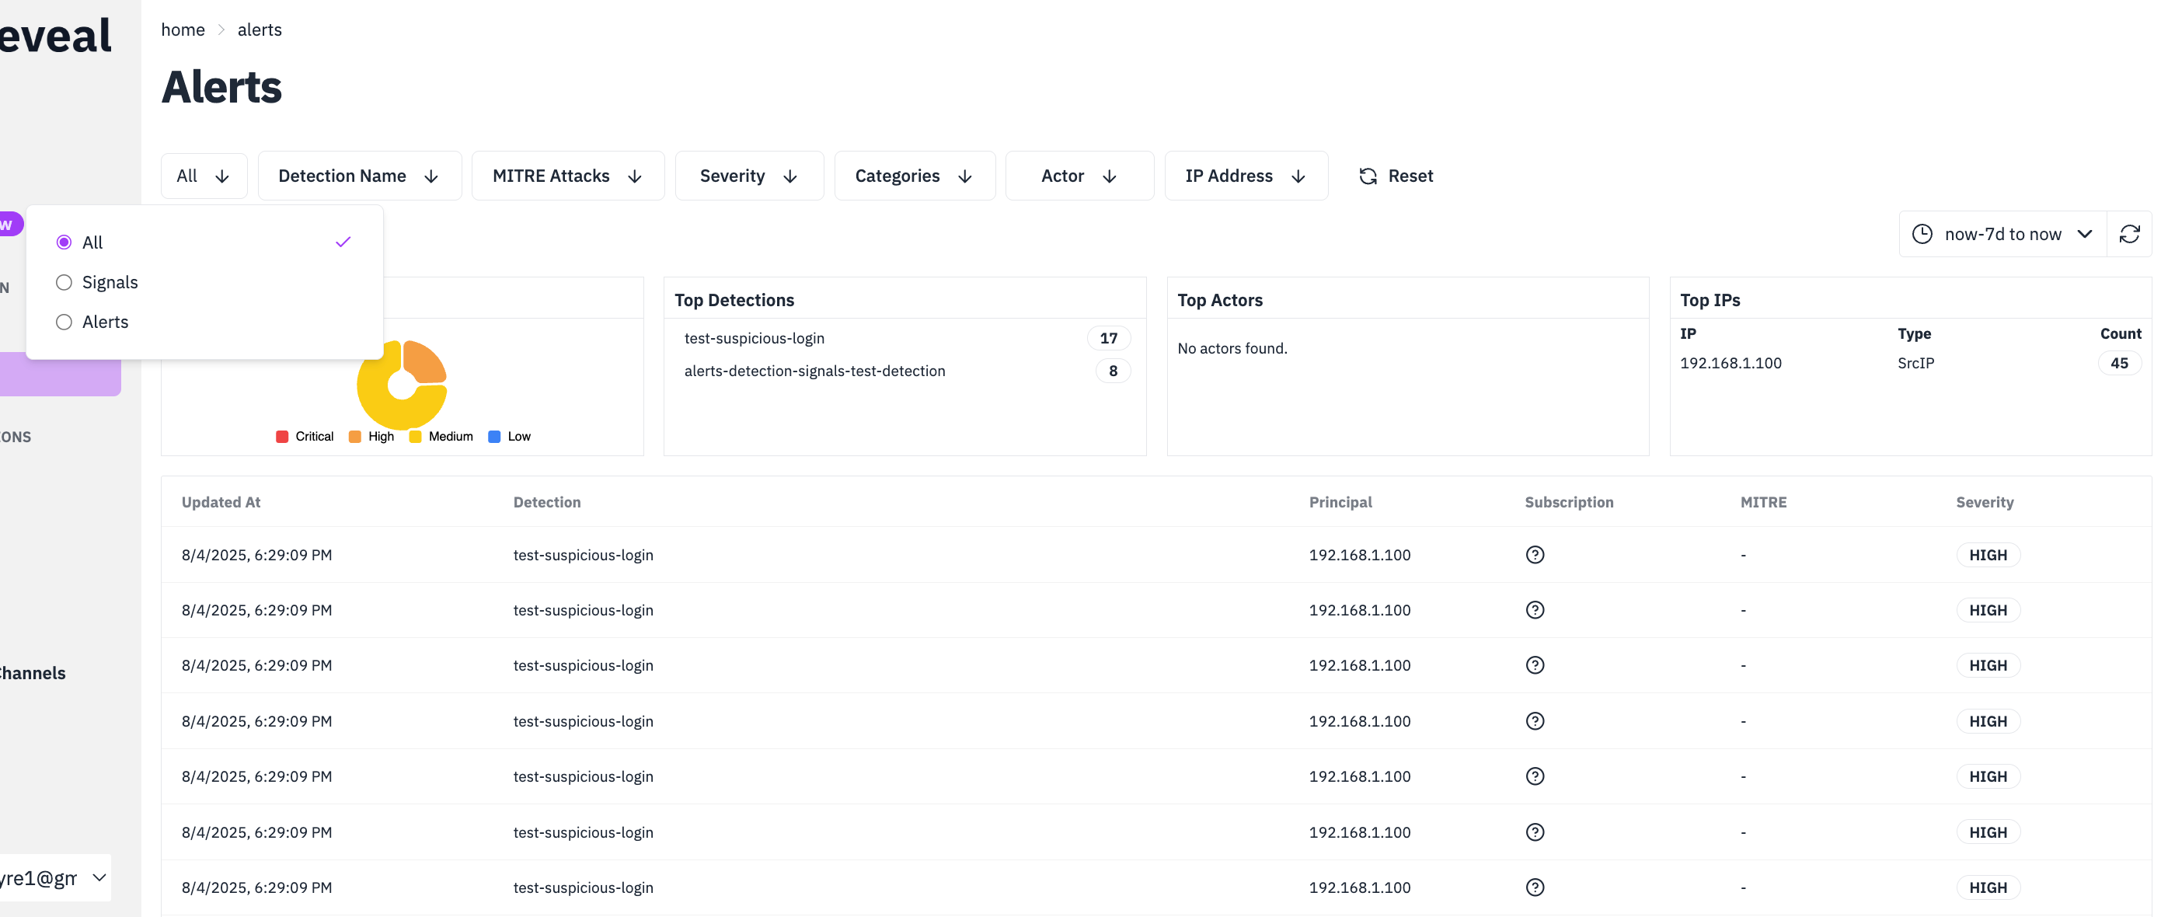
Task: Click the purple checkmark beside the All option
Action: click(x=343, y=242)
